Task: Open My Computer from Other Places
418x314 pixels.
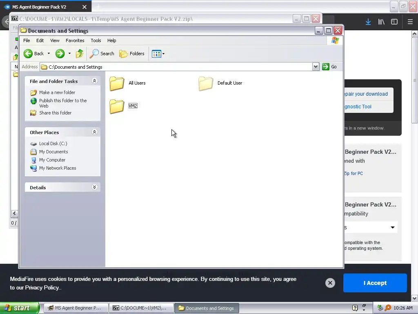Action: pyautogui.click(x=52, y=160)
